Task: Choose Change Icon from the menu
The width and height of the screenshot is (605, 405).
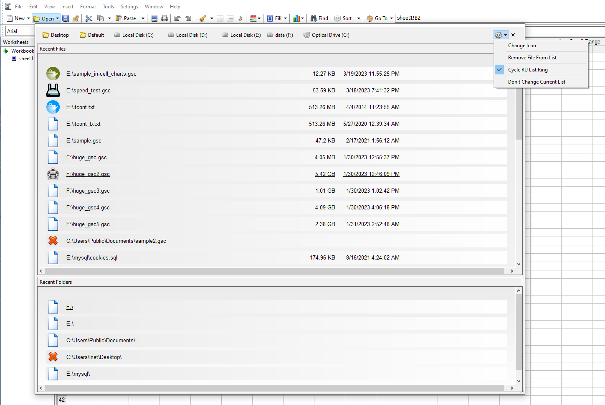Action: pyautogui.click(x=522, y=46)
